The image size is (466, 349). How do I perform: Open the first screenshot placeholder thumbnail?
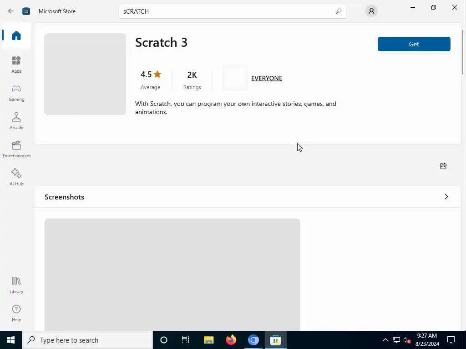coord(172,274)
